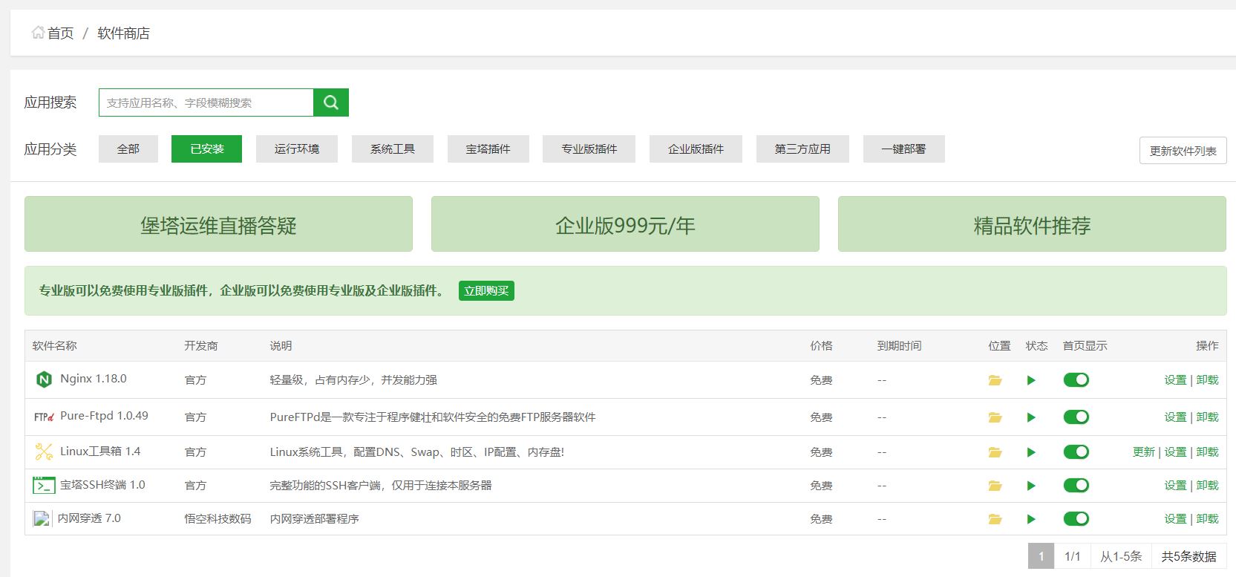
Task: Toggle homepage display for 内网穿透
Action: coord(1076,519)
